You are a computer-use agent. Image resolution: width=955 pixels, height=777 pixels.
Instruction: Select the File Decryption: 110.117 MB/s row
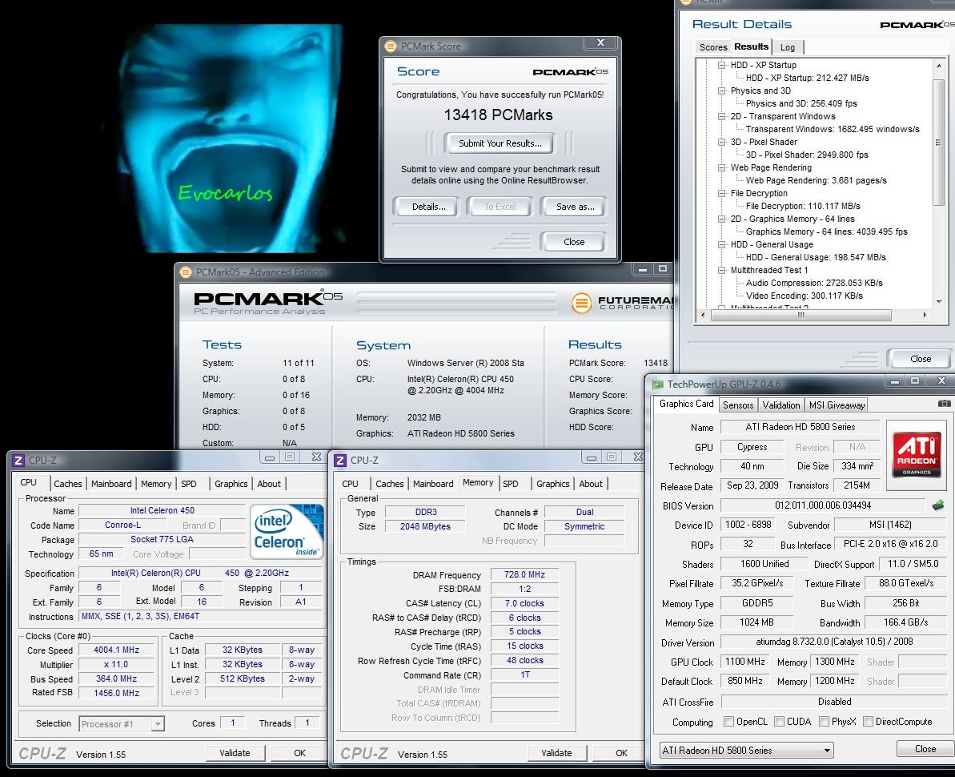coord(803,206)
